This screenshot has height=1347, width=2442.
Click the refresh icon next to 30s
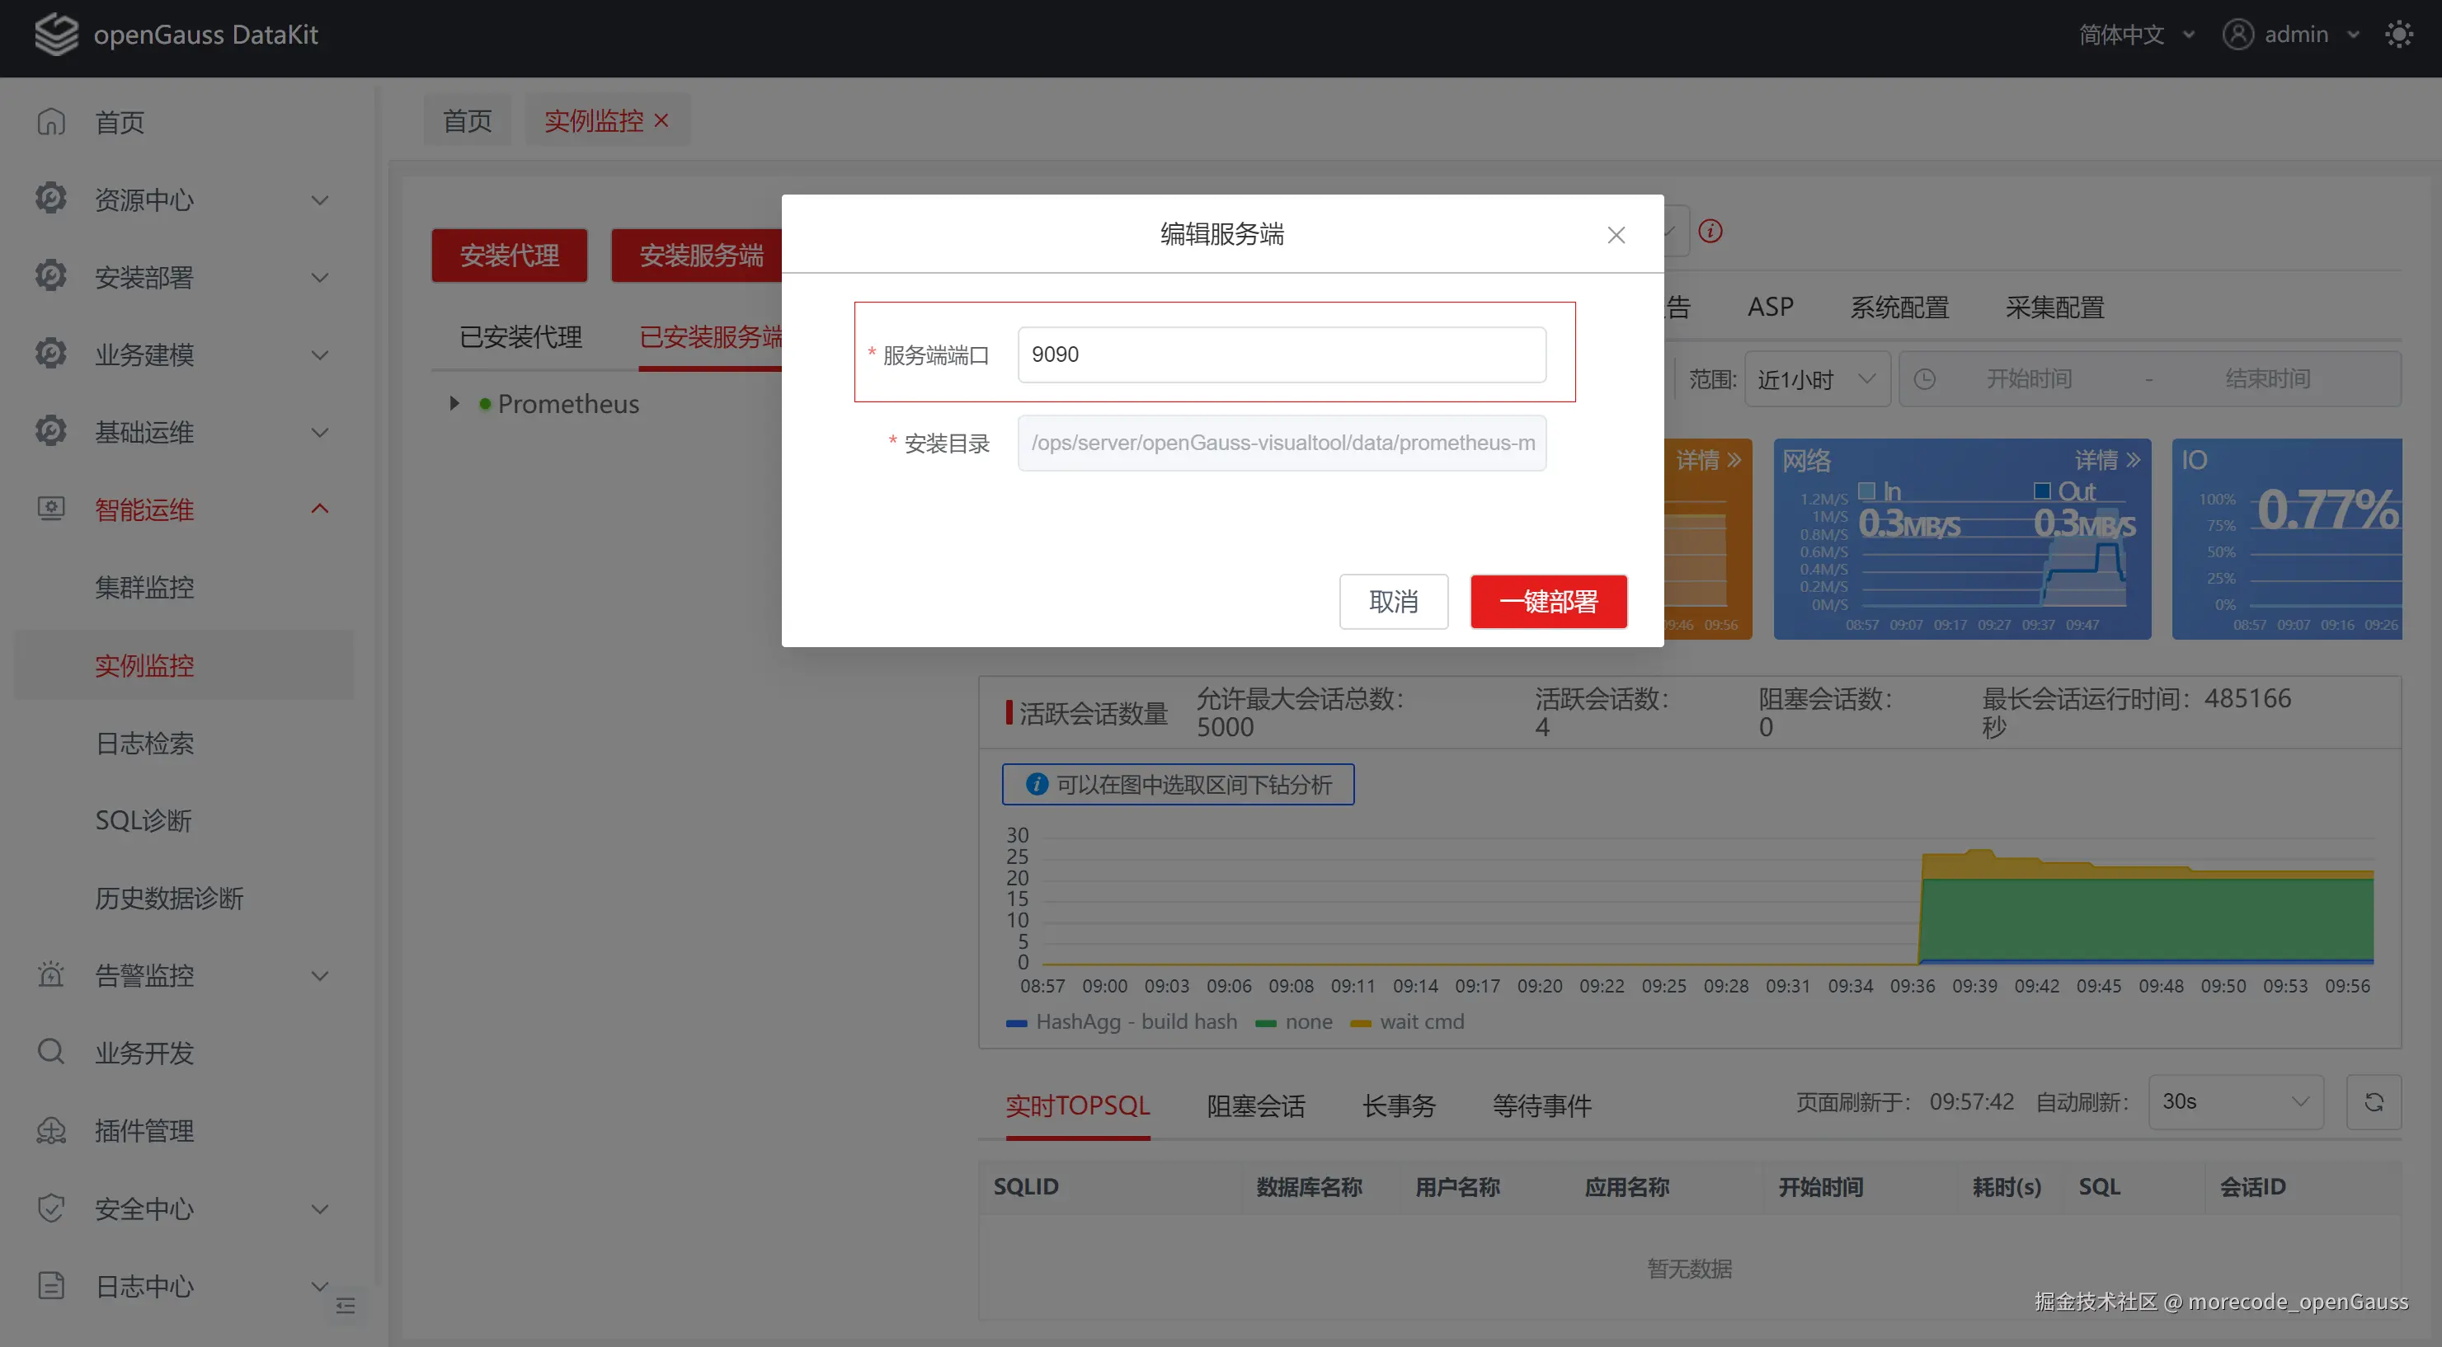coord(2374,1101)
